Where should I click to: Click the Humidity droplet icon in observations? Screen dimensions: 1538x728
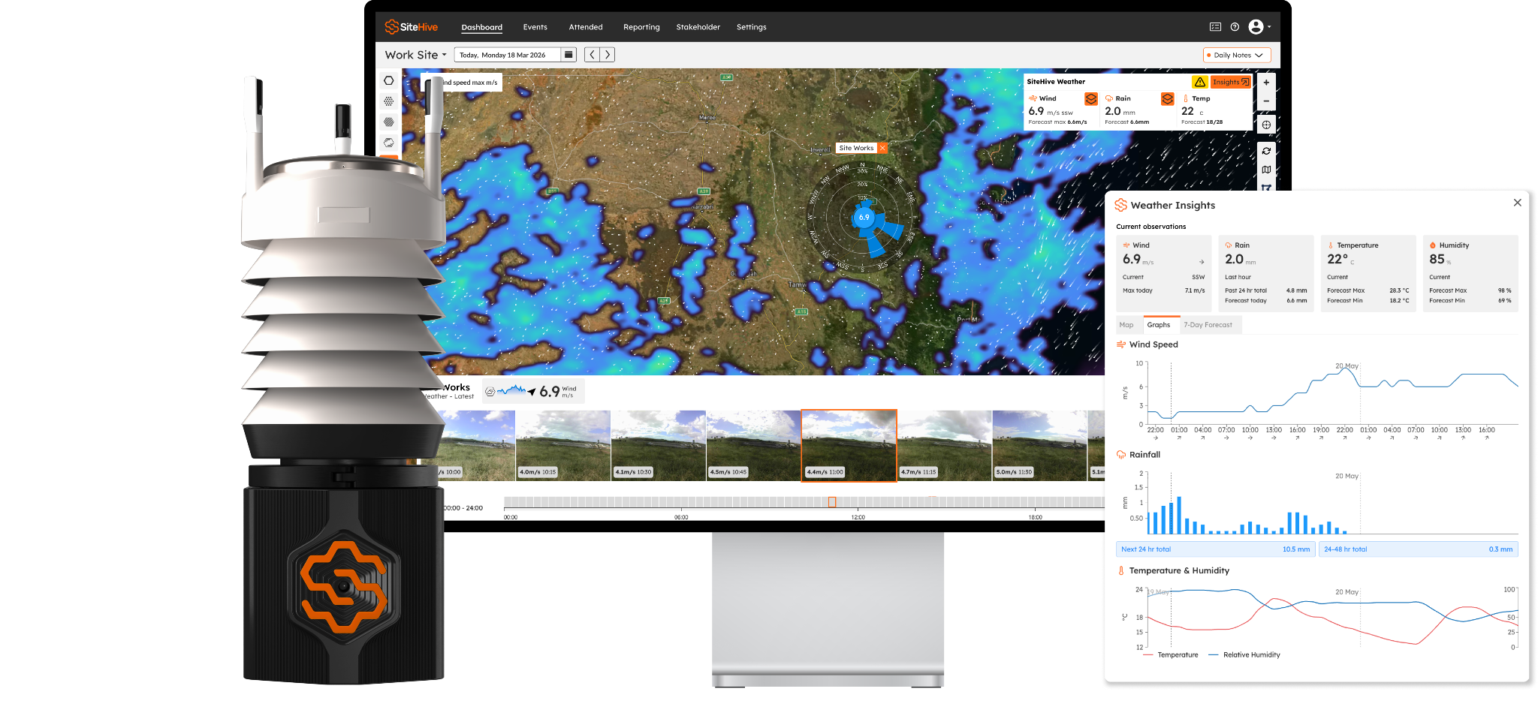coord(1433,245)
